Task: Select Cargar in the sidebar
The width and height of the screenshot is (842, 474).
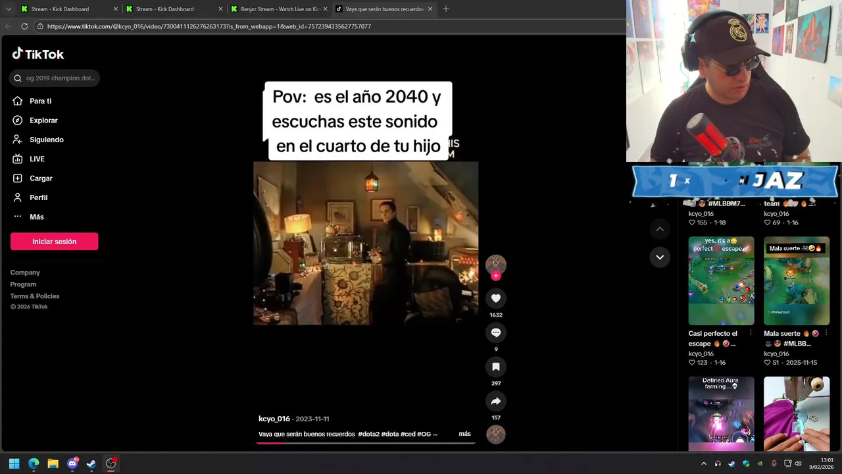Action: click(x=41, y=178)
